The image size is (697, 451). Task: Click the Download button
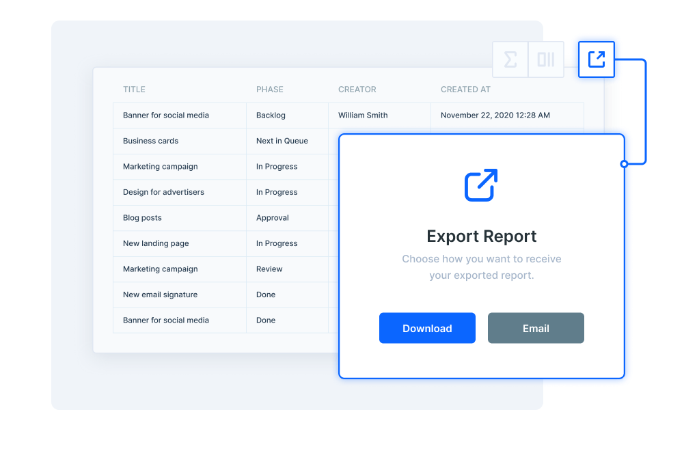coord(427,328)
